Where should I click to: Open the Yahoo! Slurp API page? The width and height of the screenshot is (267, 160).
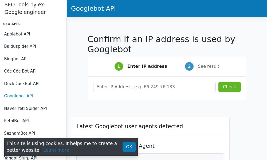point(21,158)
